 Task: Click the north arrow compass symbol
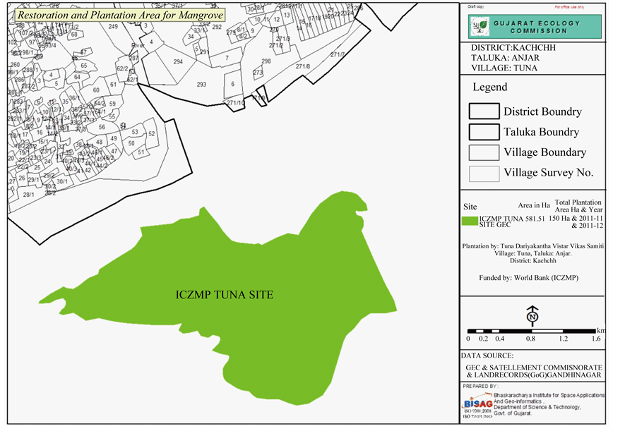click(532, 315)
